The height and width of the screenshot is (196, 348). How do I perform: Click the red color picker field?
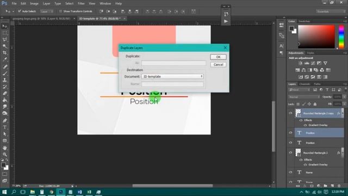coord(316,36)
